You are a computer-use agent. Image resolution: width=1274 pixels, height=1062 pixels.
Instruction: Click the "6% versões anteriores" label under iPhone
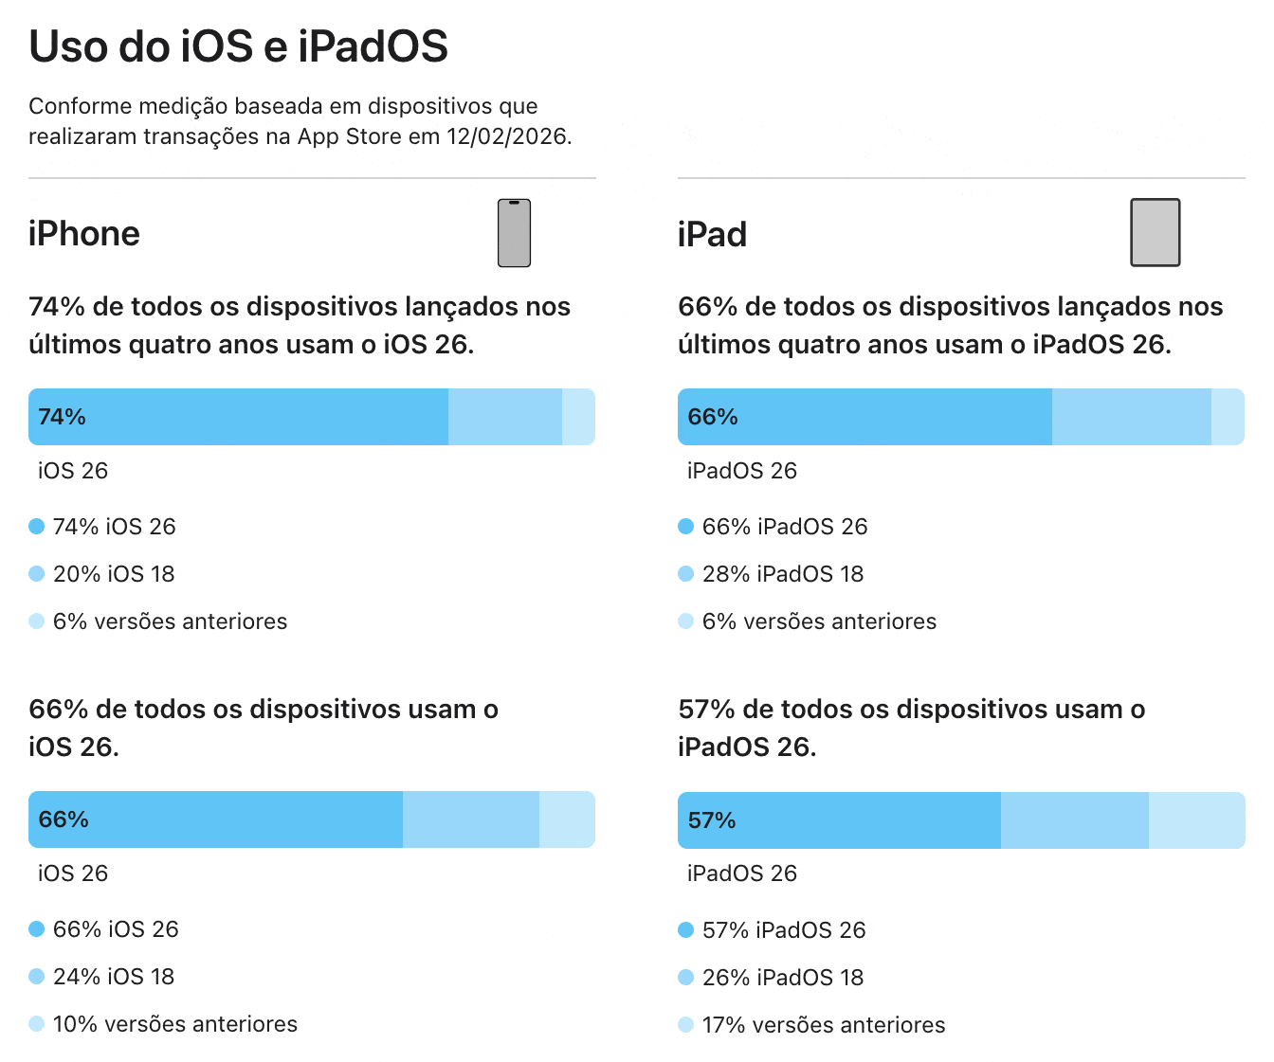pos(170,621)
